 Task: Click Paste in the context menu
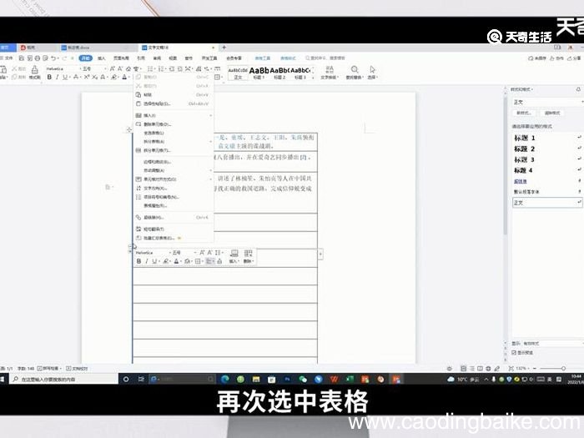pyautogui.click(x=174, y=95)
